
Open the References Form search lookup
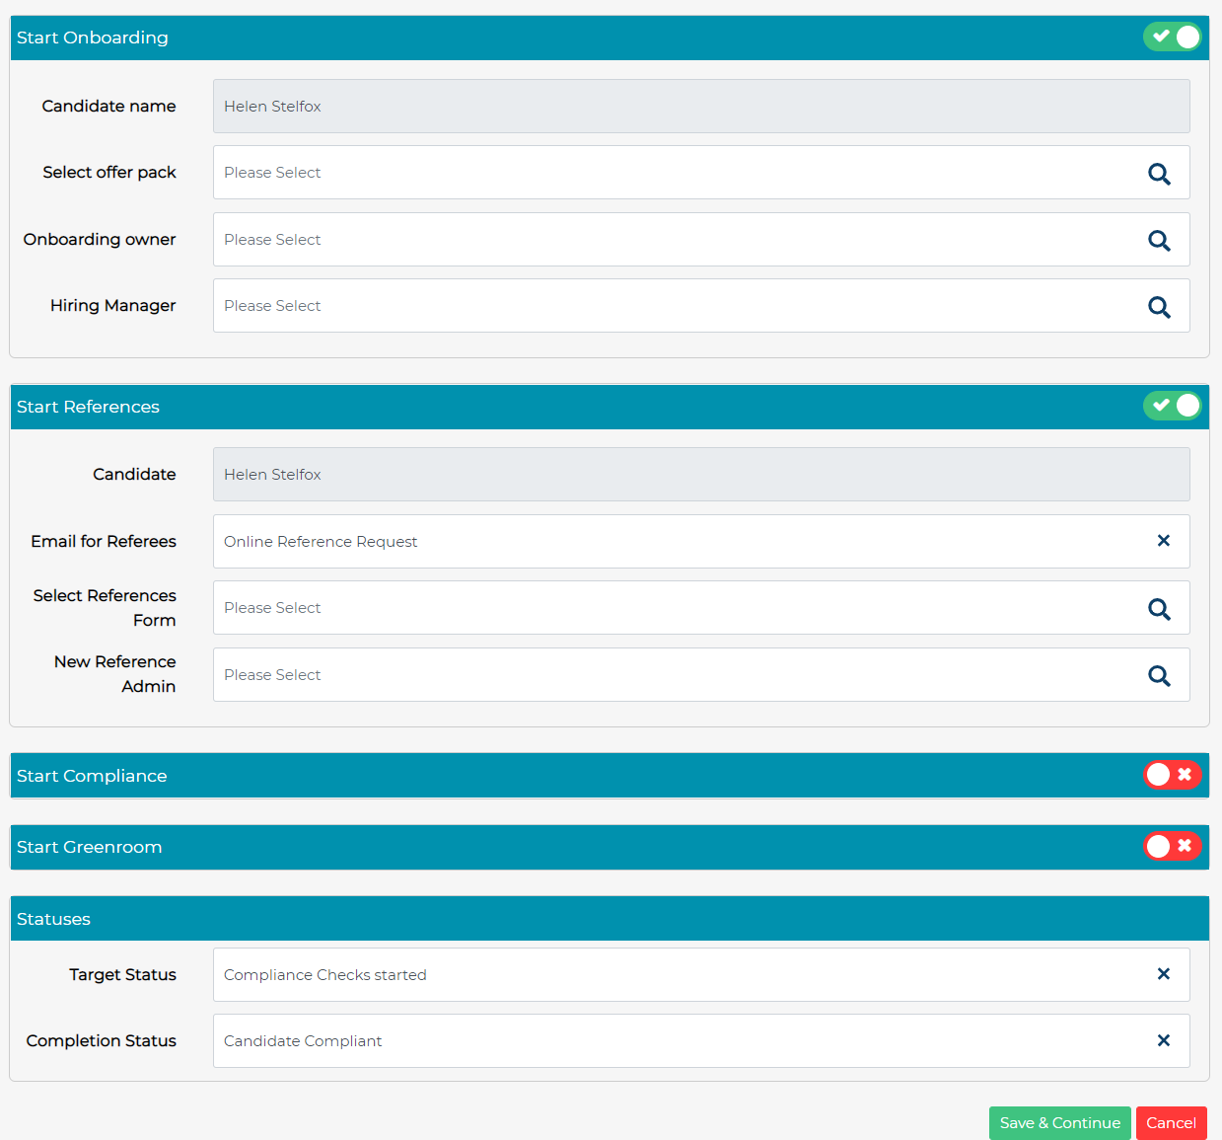[1159, 608]
